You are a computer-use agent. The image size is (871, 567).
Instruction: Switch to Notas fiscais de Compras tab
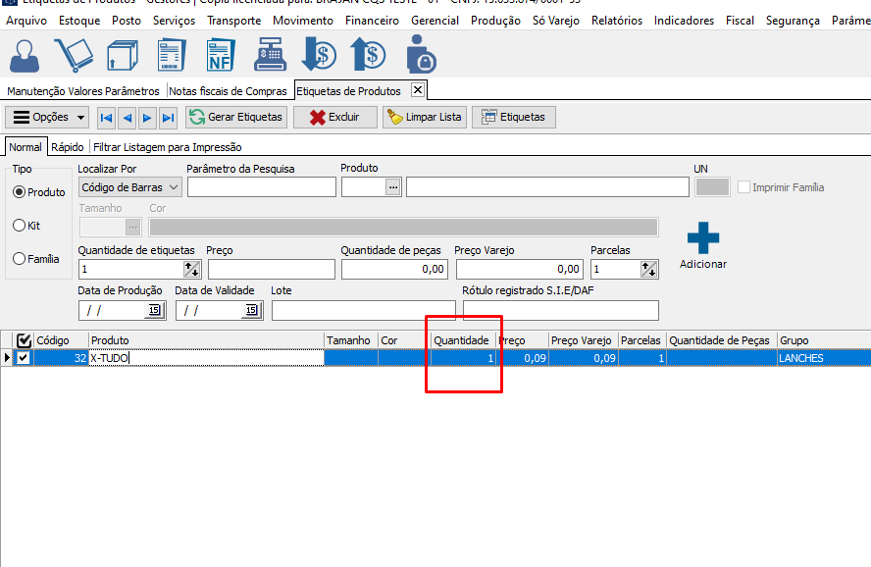click(x=228, y=91)
